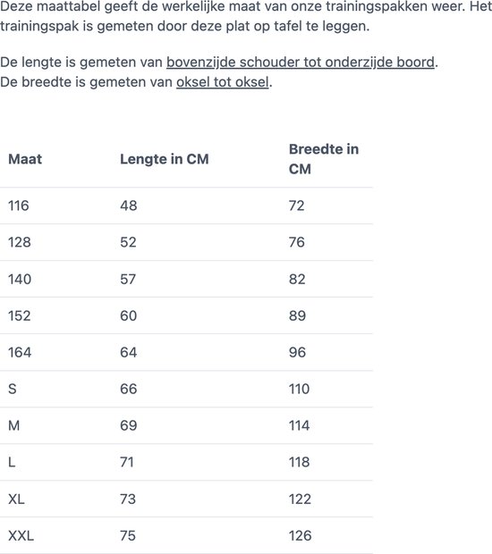Select the size 164 row label
The width and height of the screenshot is (492, 554).
coord(20,352)
